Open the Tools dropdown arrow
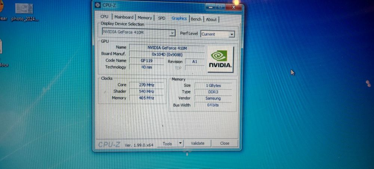This screenshot has height=169, width=374. click(x=180, y=144)
